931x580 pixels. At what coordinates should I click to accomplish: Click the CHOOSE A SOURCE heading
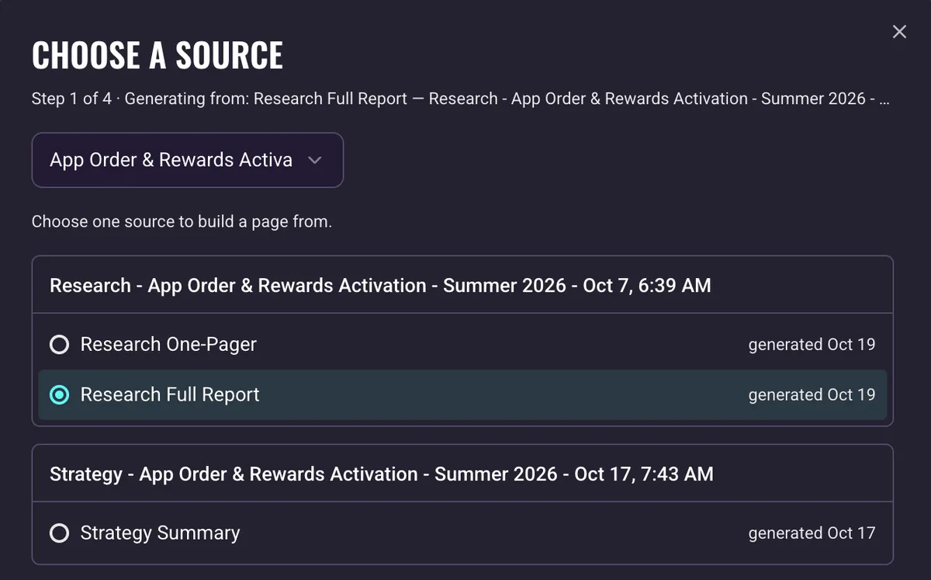tap(157, 55)
